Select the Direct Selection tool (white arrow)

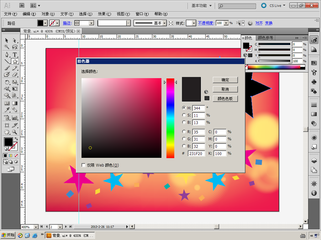[x=14, y=40]
